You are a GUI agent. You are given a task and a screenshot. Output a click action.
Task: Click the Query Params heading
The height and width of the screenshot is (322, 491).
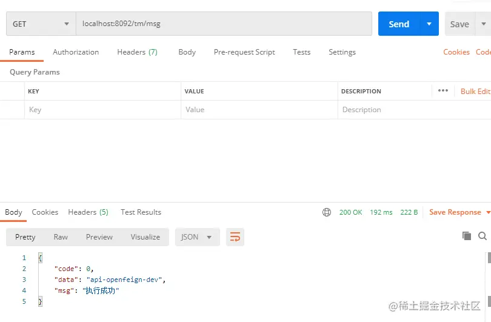[35, 72]
